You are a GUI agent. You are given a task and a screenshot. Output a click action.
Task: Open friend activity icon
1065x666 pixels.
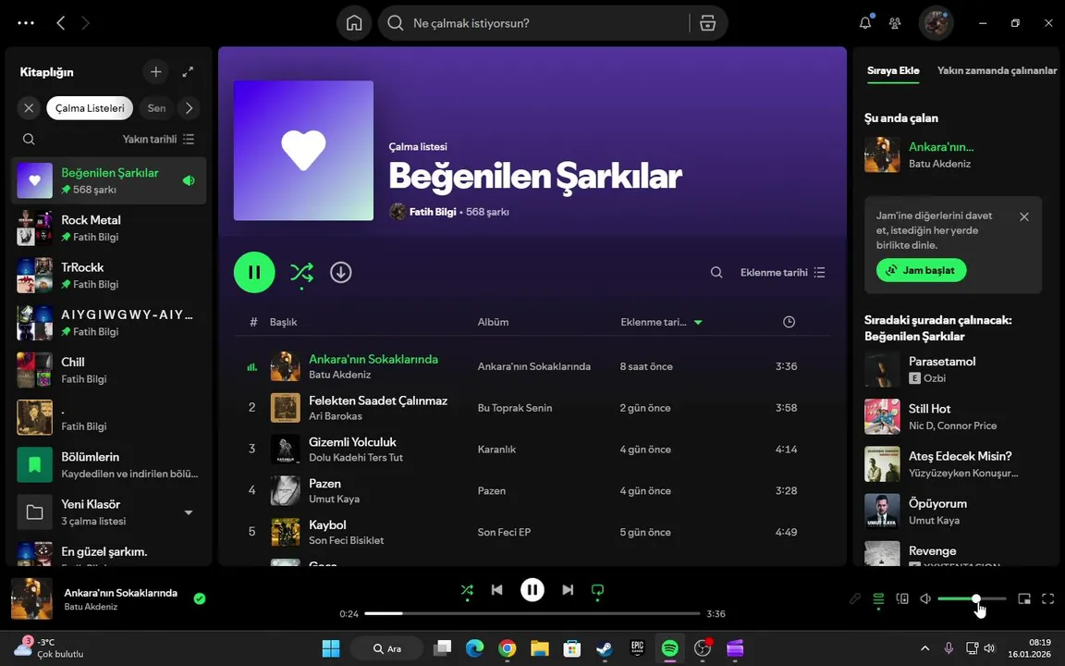tap(895, 23)
